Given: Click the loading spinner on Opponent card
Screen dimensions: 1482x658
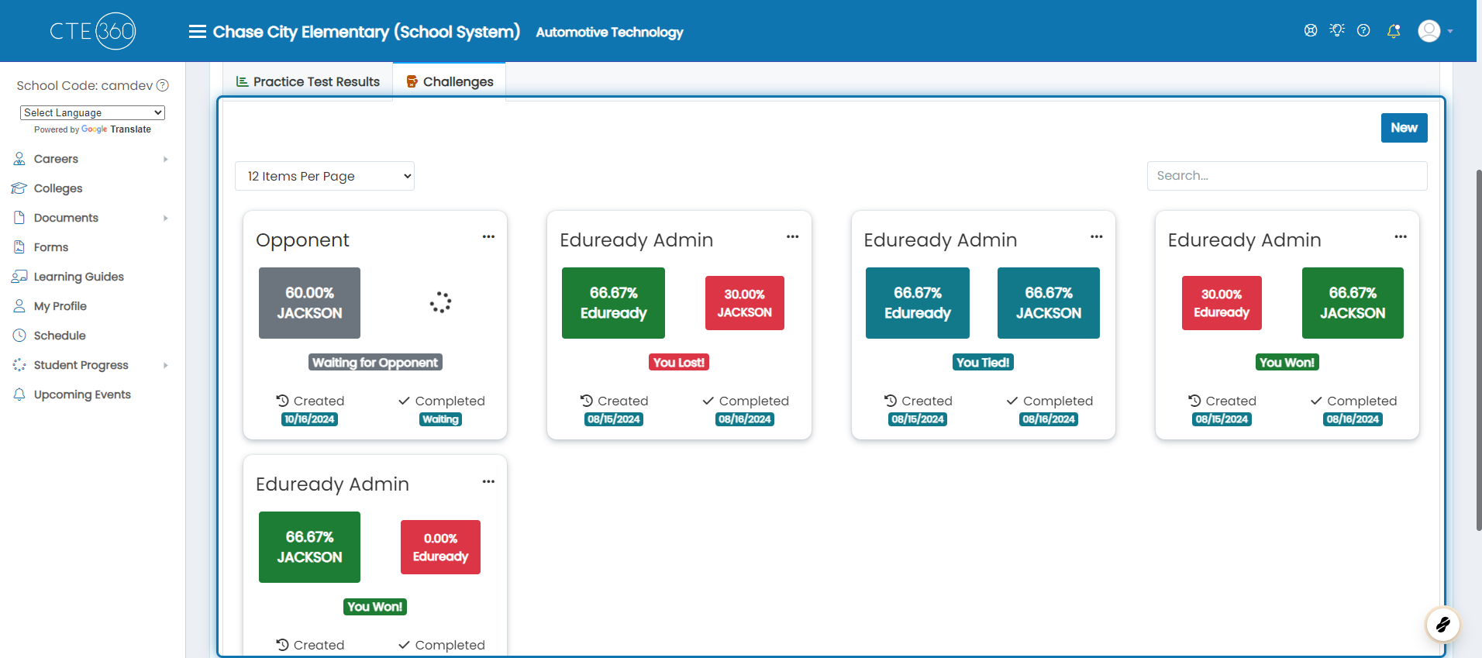Looking at the screenshot, I should tap(440, 302).
